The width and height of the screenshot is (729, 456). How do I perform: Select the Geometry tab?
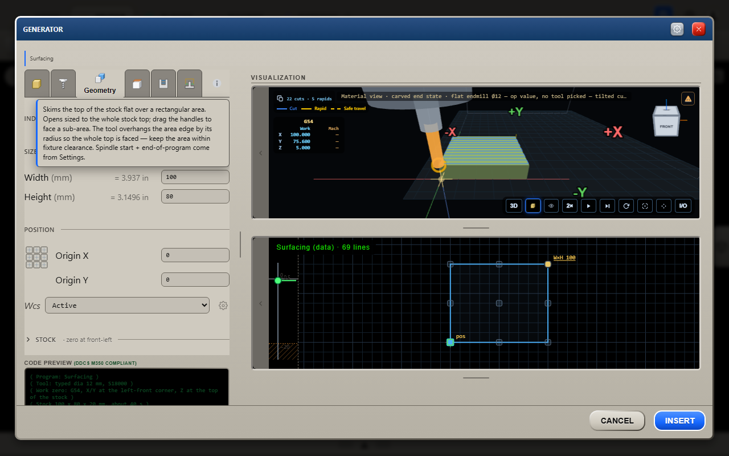point(100,84)
